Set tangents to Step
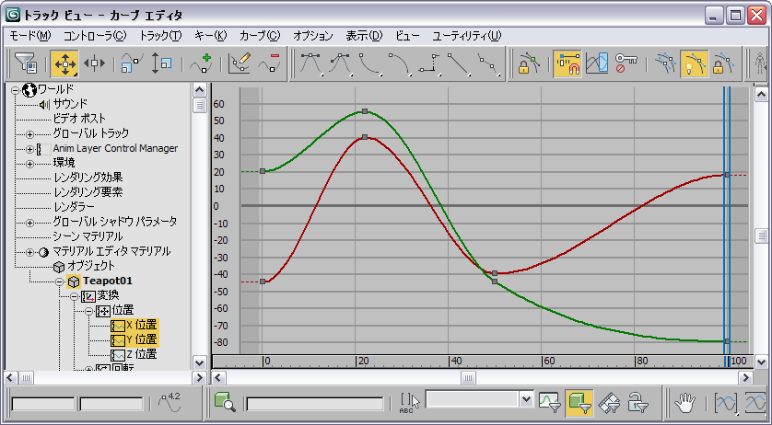This screenshot has height=425, width=772. pos(429,64)
